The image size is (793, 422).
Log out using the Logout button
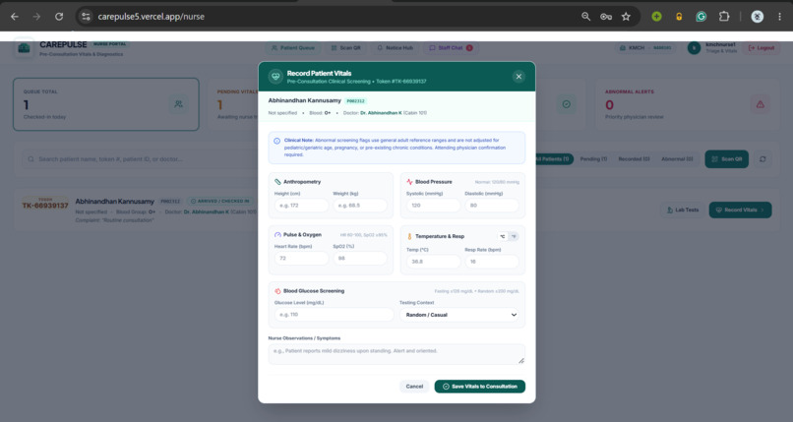click(x=762, y=48)
